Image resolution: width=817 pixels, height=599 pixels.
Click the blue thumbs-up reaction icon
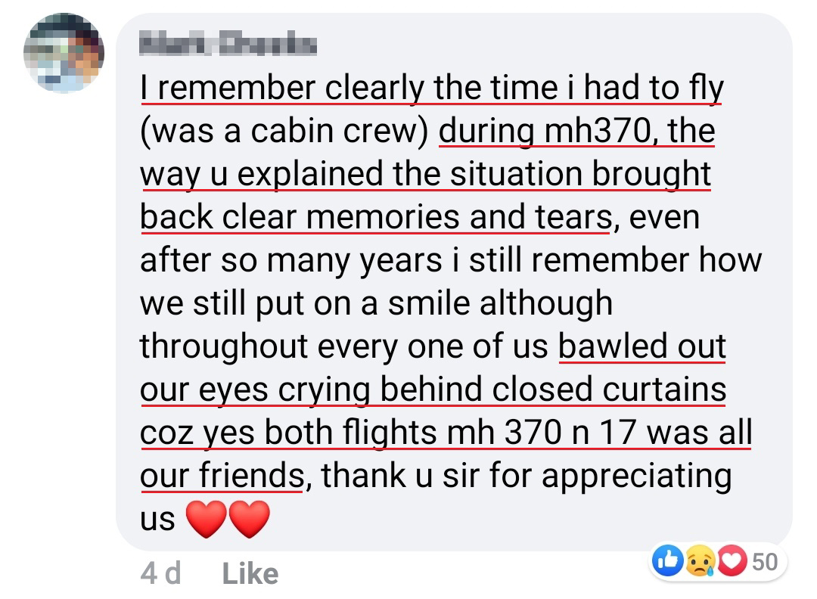(x=667, y=562)
